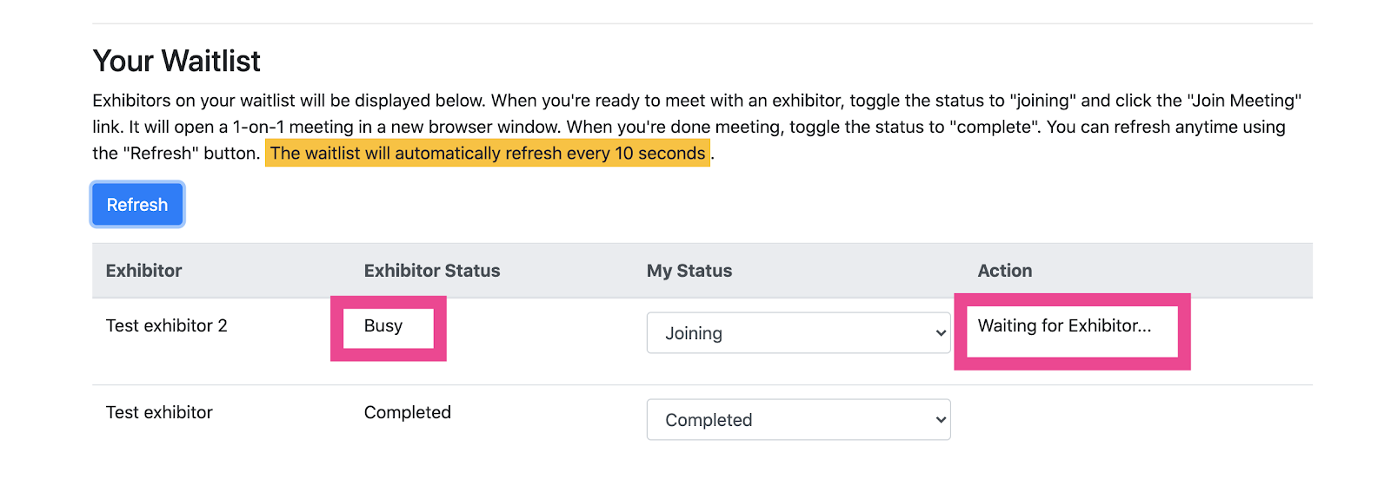Click the arrow on the Joining dropdown

point(940,333)
